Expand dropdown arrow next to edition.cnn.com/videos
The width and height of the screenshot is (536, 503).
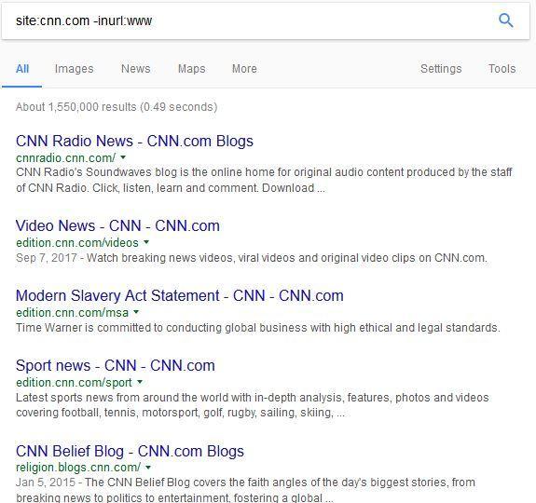(146, 242)
